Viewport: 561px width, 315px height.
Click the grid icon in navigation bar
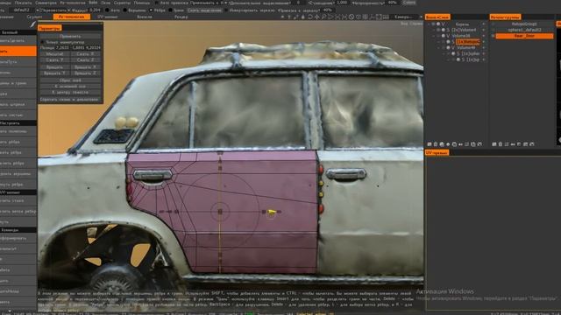pyautogui.click(x=366, y=17)
